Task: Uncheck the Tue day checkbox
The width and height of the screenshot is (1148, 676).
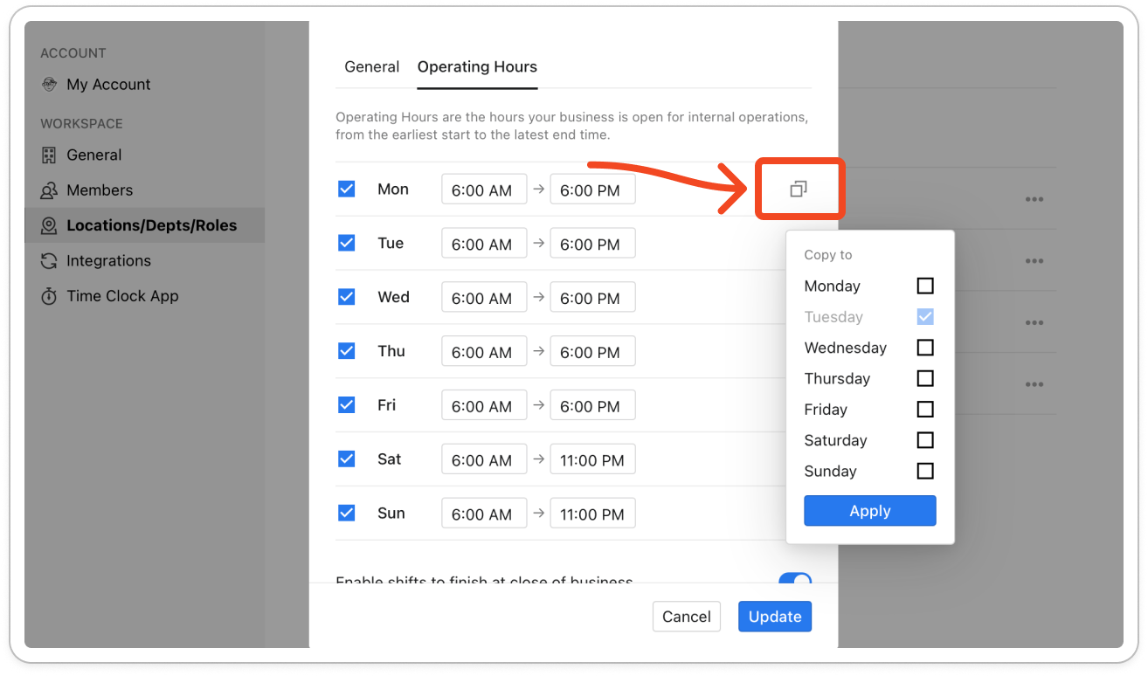Action: click(347, 243)
